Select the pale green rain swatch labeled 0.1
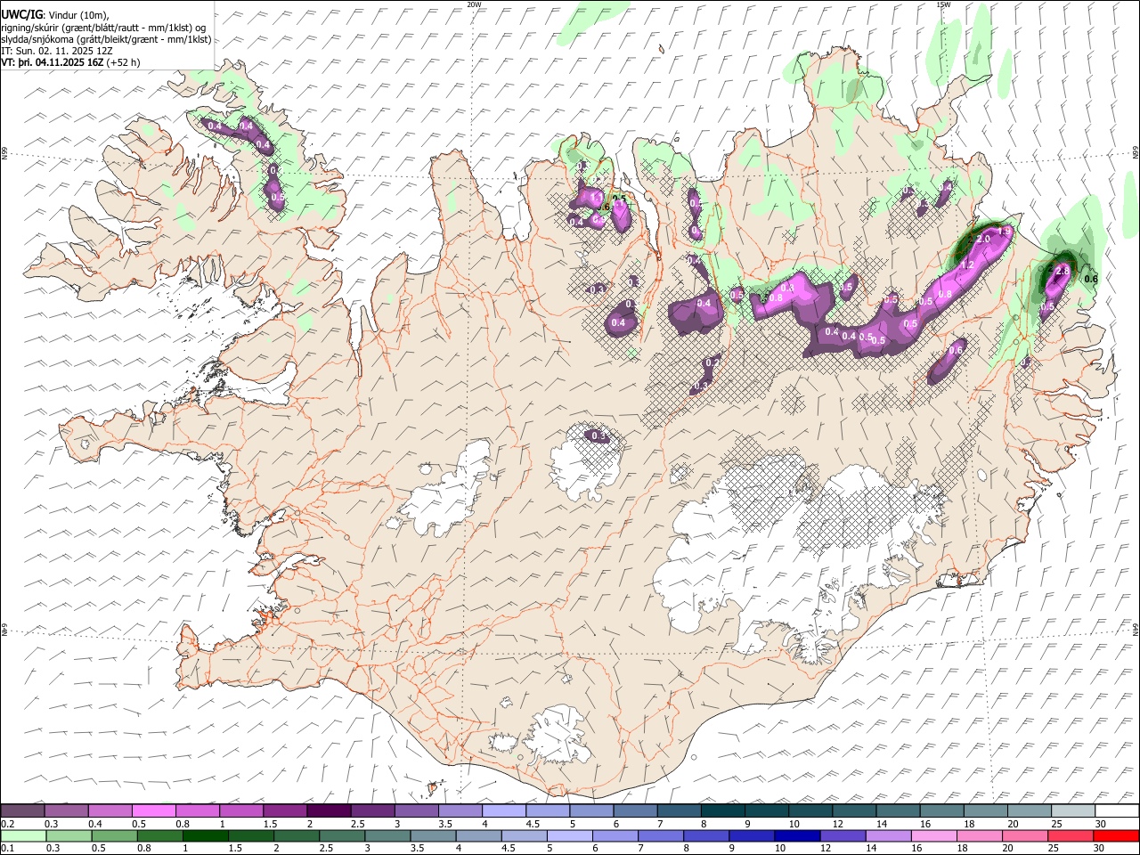Screen dimensions: 1140x855 tap(23, 835)
